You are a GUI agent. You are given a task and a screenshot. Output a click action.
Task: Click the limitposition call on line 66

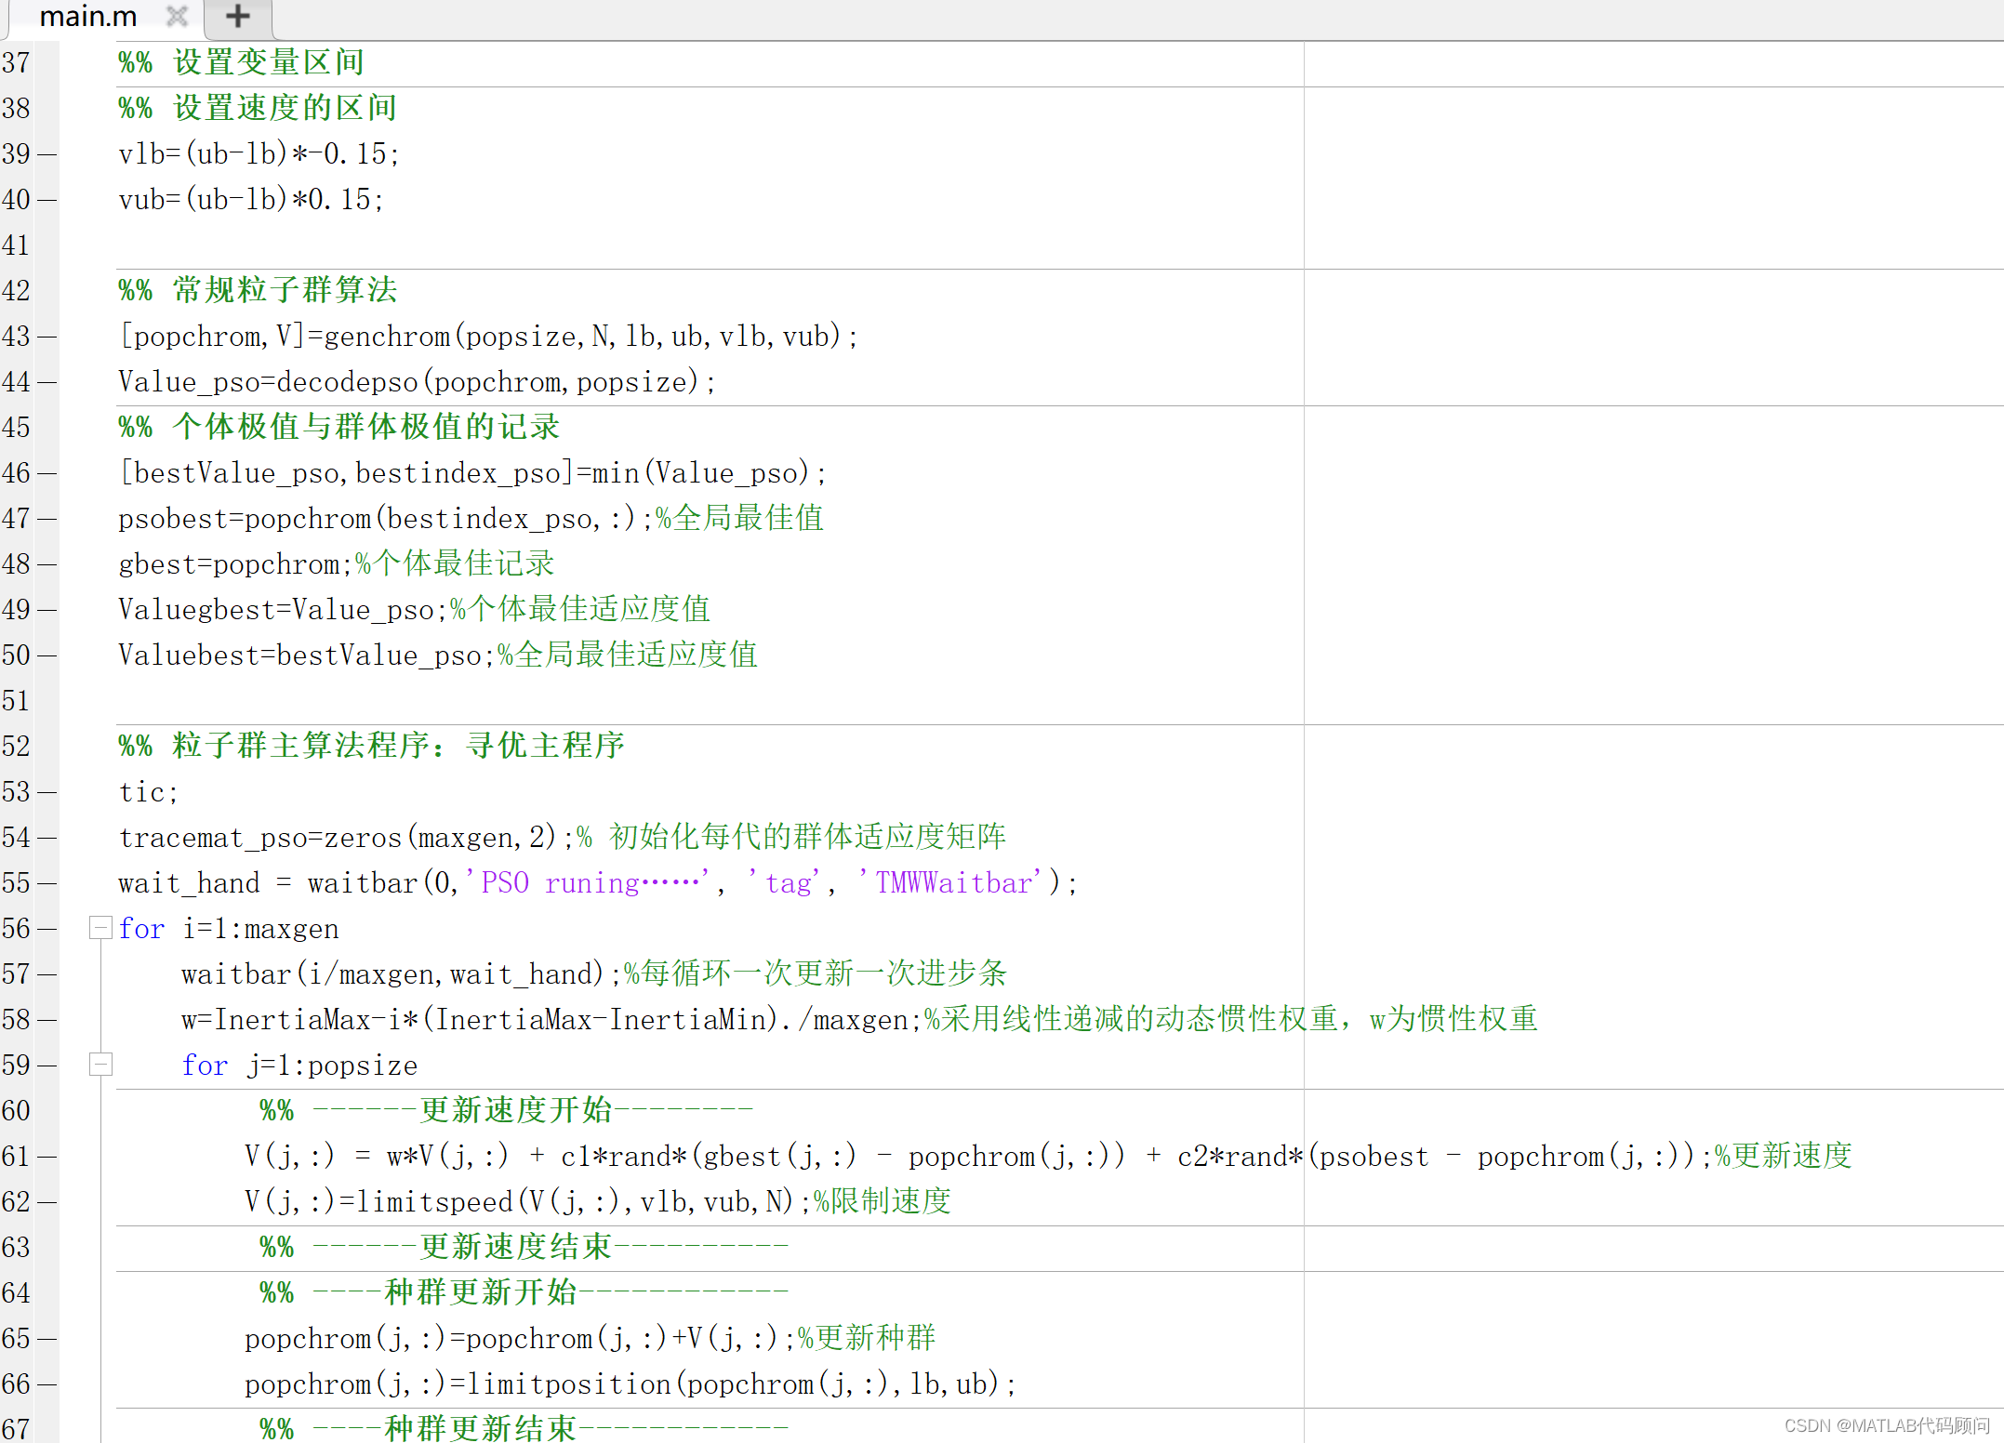(567, 1383)
